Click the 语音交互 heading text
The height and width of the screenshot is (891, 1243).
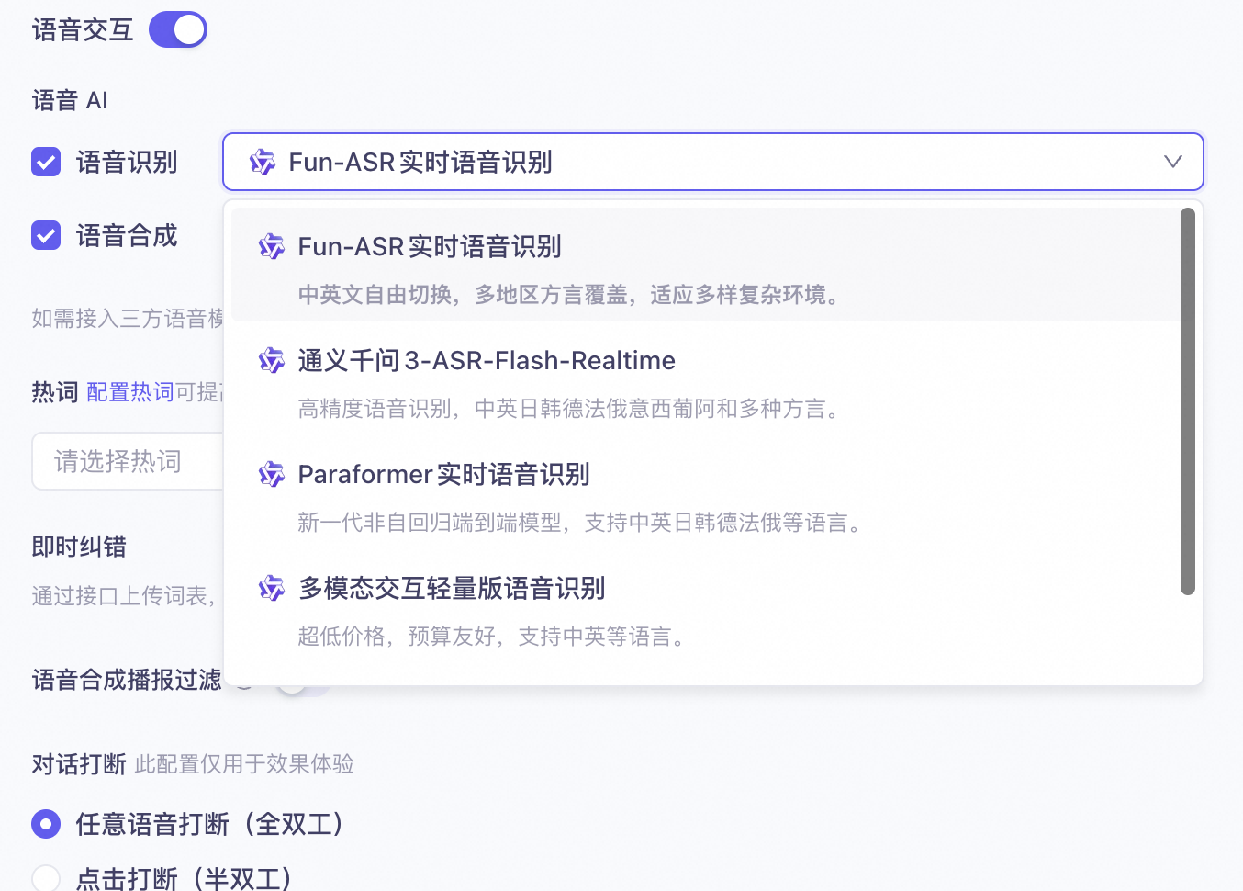(x=83, y=30)
